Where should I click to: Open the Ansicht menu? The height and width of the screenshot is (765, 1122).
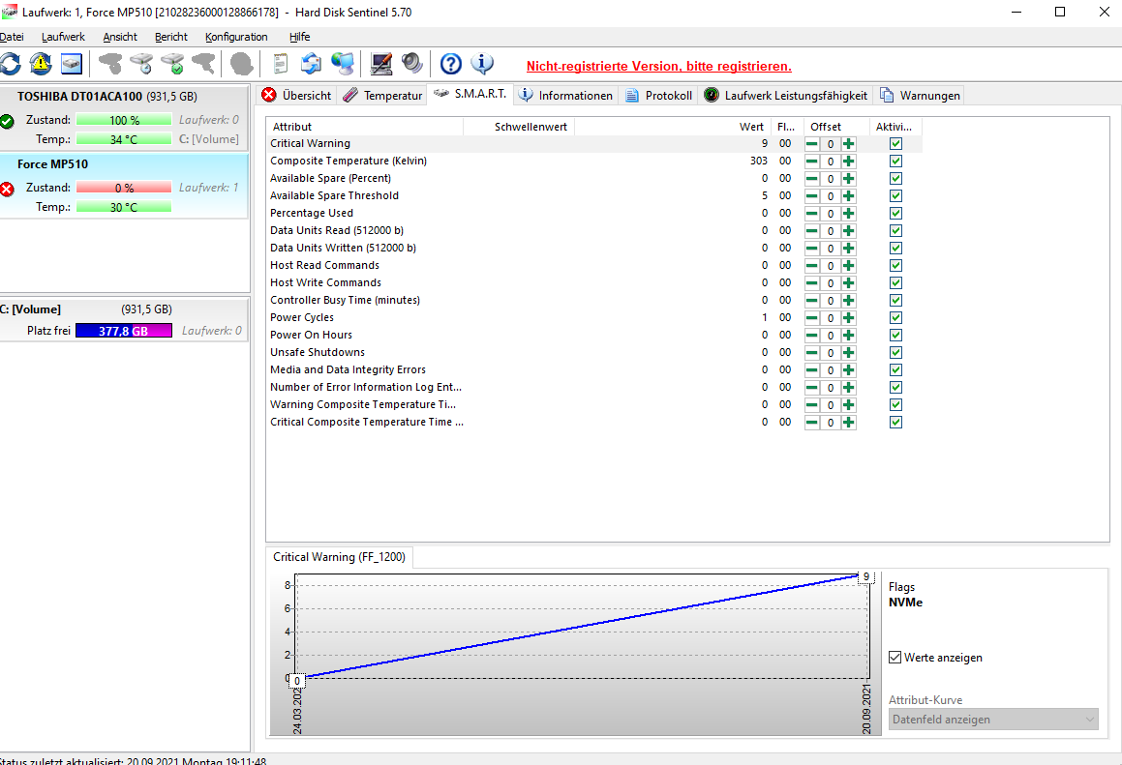pos(119,37)
